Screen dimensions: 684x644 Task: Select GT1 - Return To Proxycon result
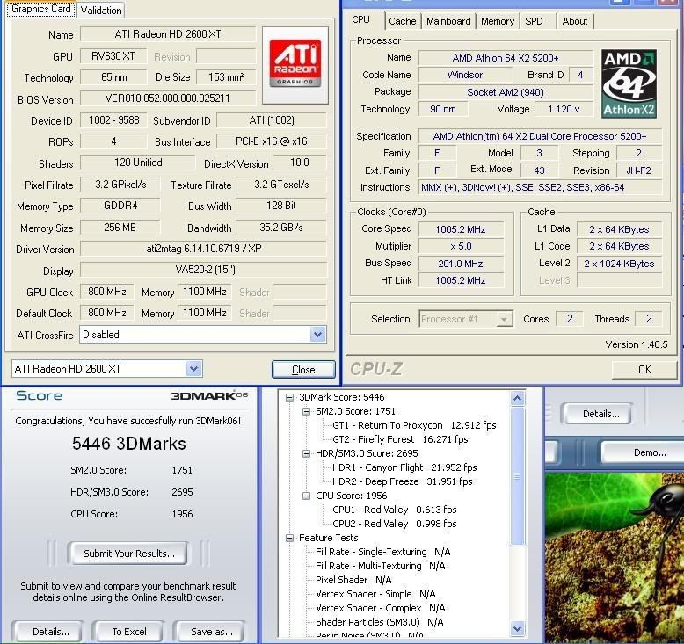(x=414, y=425)
